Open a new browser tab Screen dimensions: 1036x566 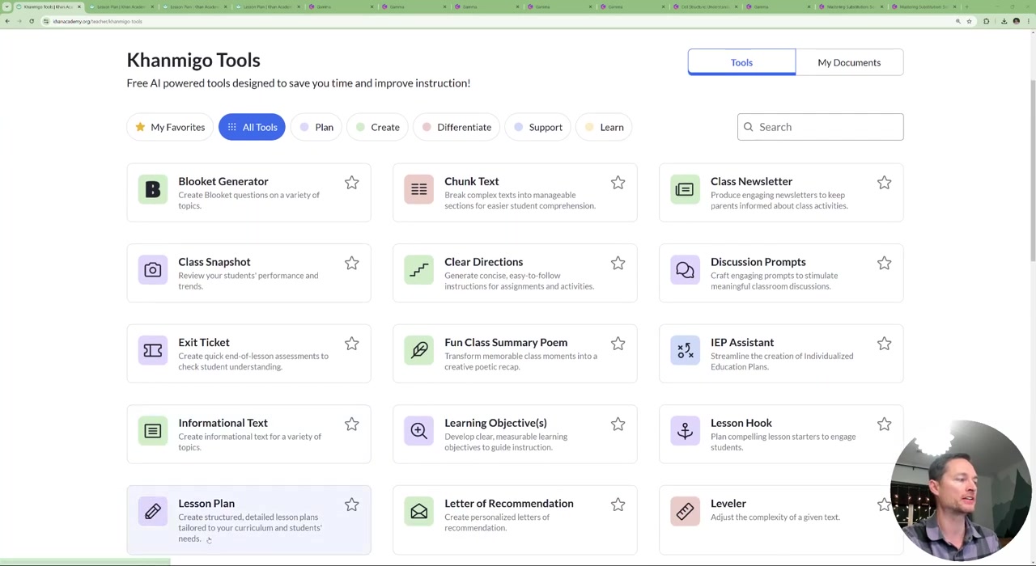coord(966,6)
